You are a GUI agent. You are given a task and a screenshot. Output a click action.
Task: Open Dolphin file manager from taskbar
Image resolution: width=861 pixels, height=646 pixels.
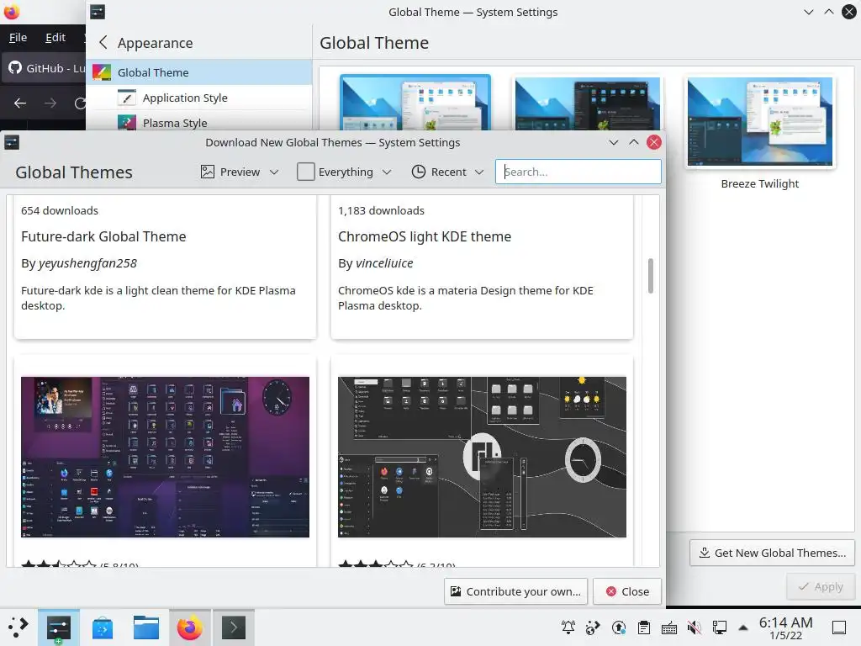point(146,627)
